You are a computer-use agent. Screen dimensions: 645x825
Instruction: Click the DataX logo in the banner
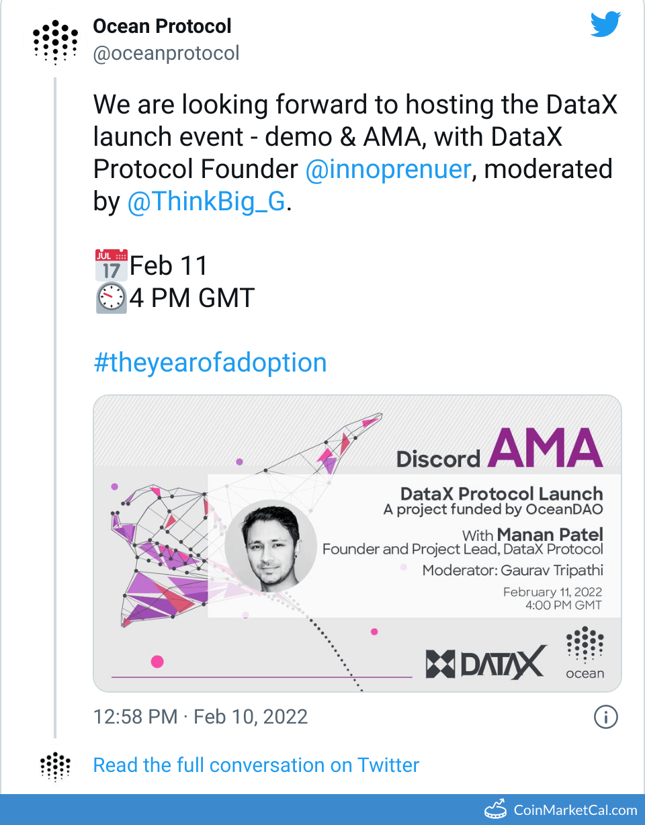coord(486,662)
